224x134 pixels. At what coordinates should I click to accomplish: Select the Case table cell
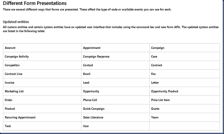[x=154, y=56]
